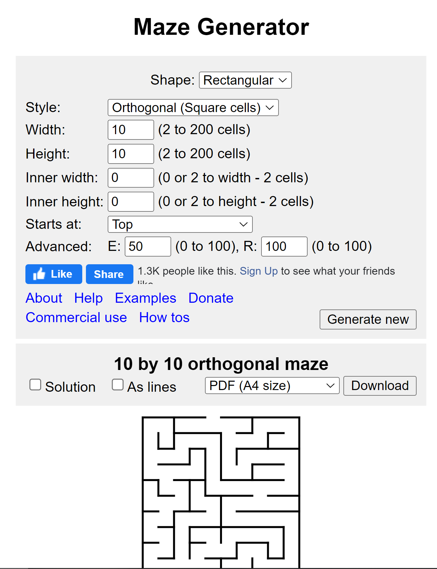
Task: Open the Starts at dropdown
Action: point(180,224)
